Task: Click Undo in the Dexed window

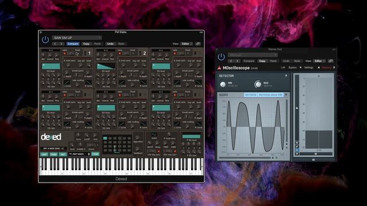Action: 110,43
